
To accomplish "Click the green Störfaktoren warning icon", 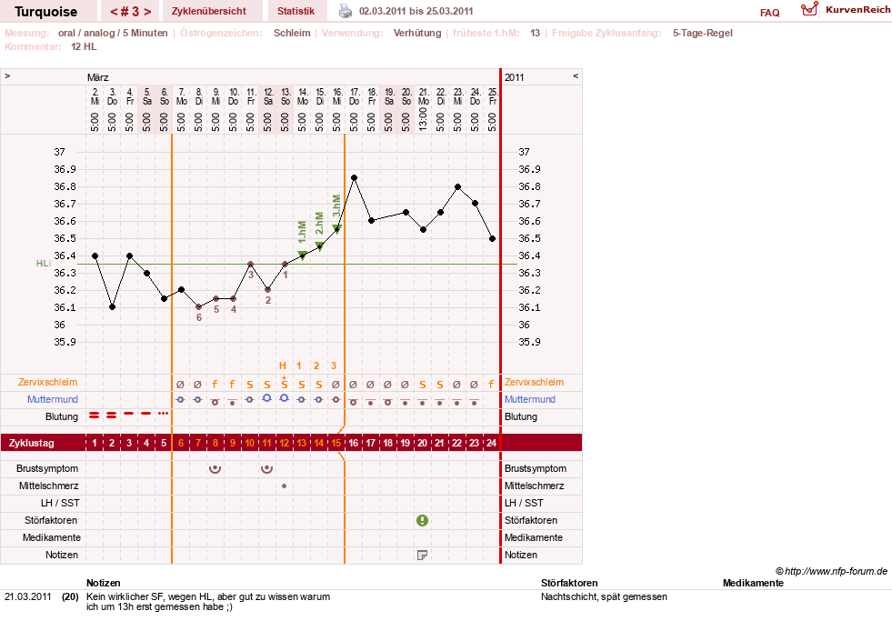I will click(x=422, y=520).
